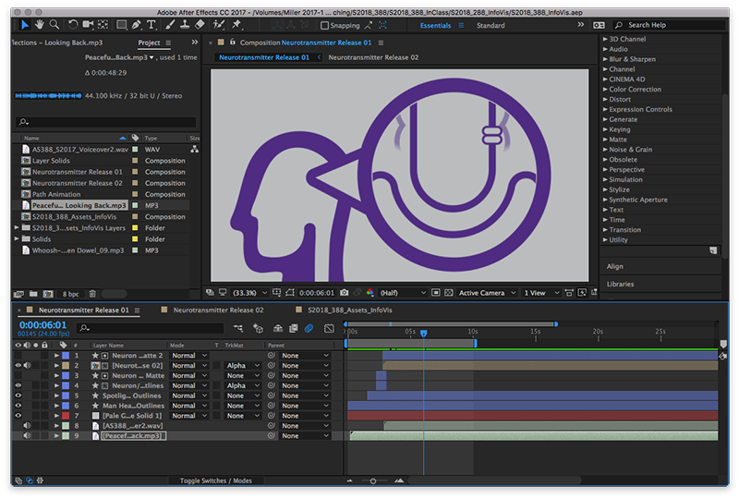Select the Selection arrow tool
Screen dimensions: 739x499
(25, 25)
